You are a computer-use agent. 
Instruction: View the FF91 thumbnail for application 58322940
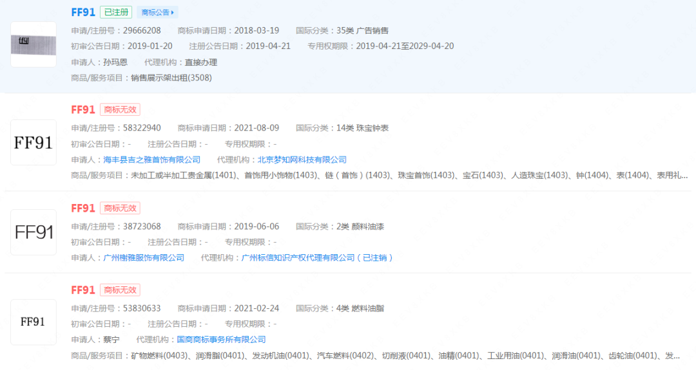point(34,142)
